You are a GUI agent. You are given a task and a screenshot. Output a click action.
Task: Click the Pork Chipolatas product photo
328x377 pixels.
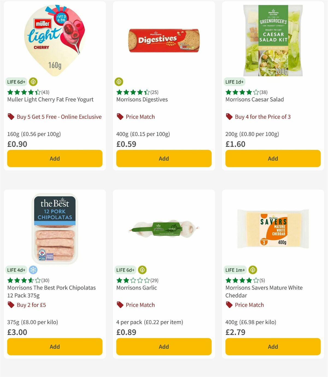point(54,230)
